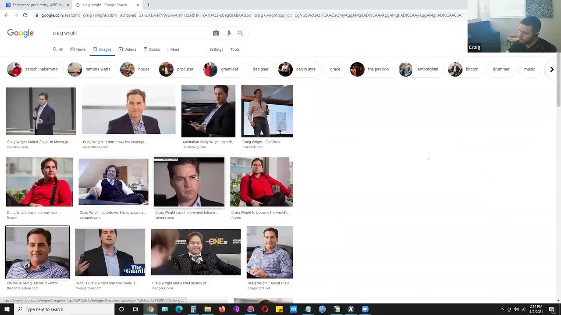The width and height of the screenshot is (561, 315).
Task: Reload the page with the refresh icon
Action: pyautogui.click(x=25, y=15)
